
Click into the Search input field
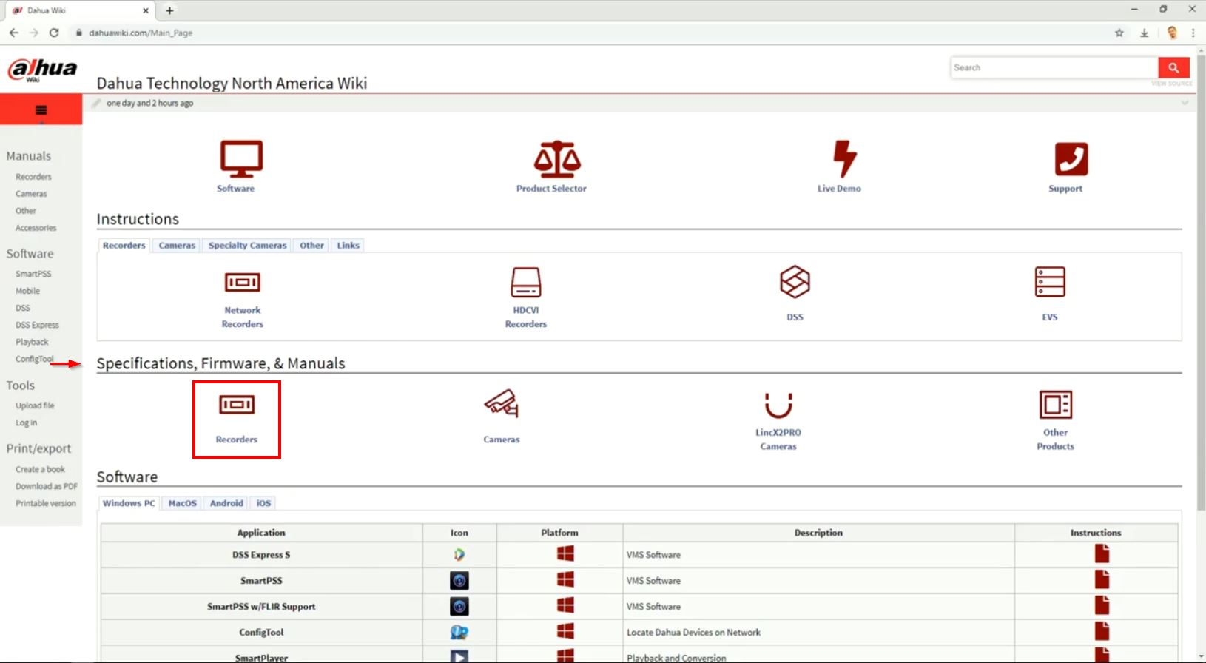(x=1054, y=67)
